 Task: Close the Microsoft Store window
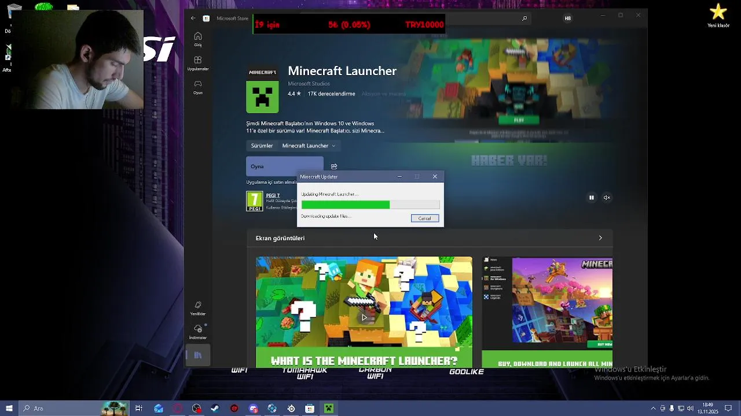click(639, 15)
